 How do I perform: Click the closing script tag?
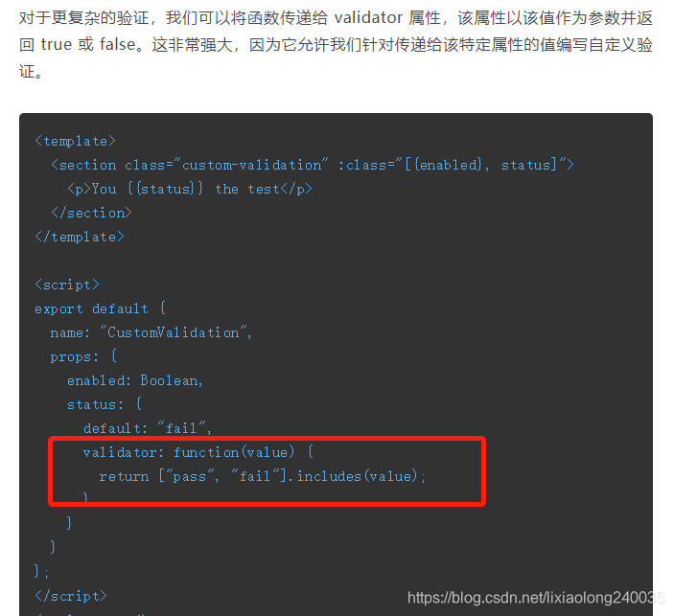click(x=71, y=596)
